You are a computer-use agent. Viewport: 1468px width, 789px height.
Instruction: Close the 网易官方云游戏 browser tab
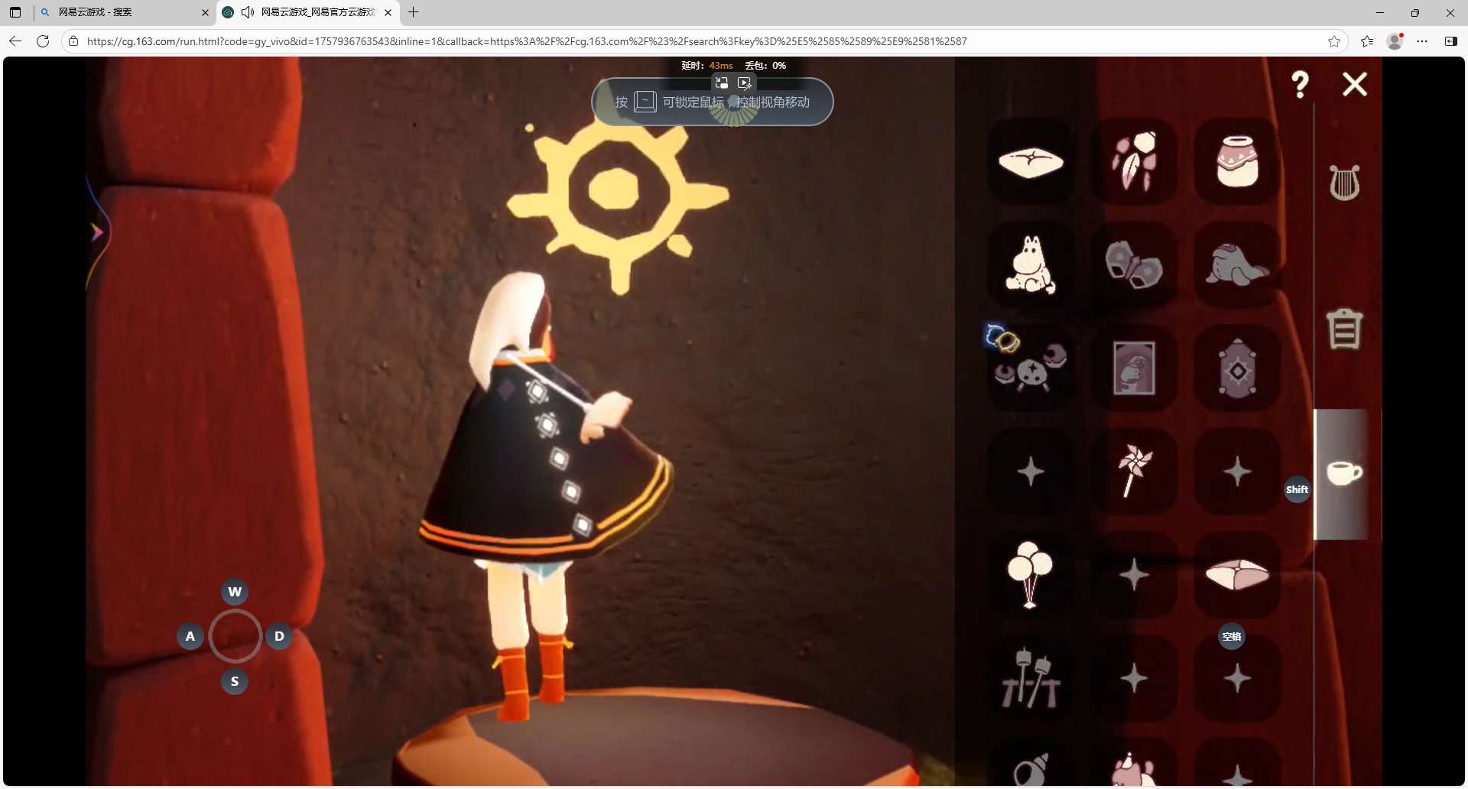tap(388, 12)
